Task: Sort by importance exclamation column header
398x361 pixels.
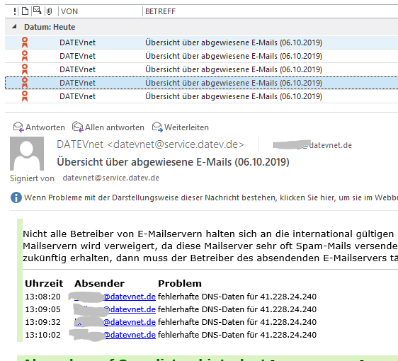Action: point(15,11)
